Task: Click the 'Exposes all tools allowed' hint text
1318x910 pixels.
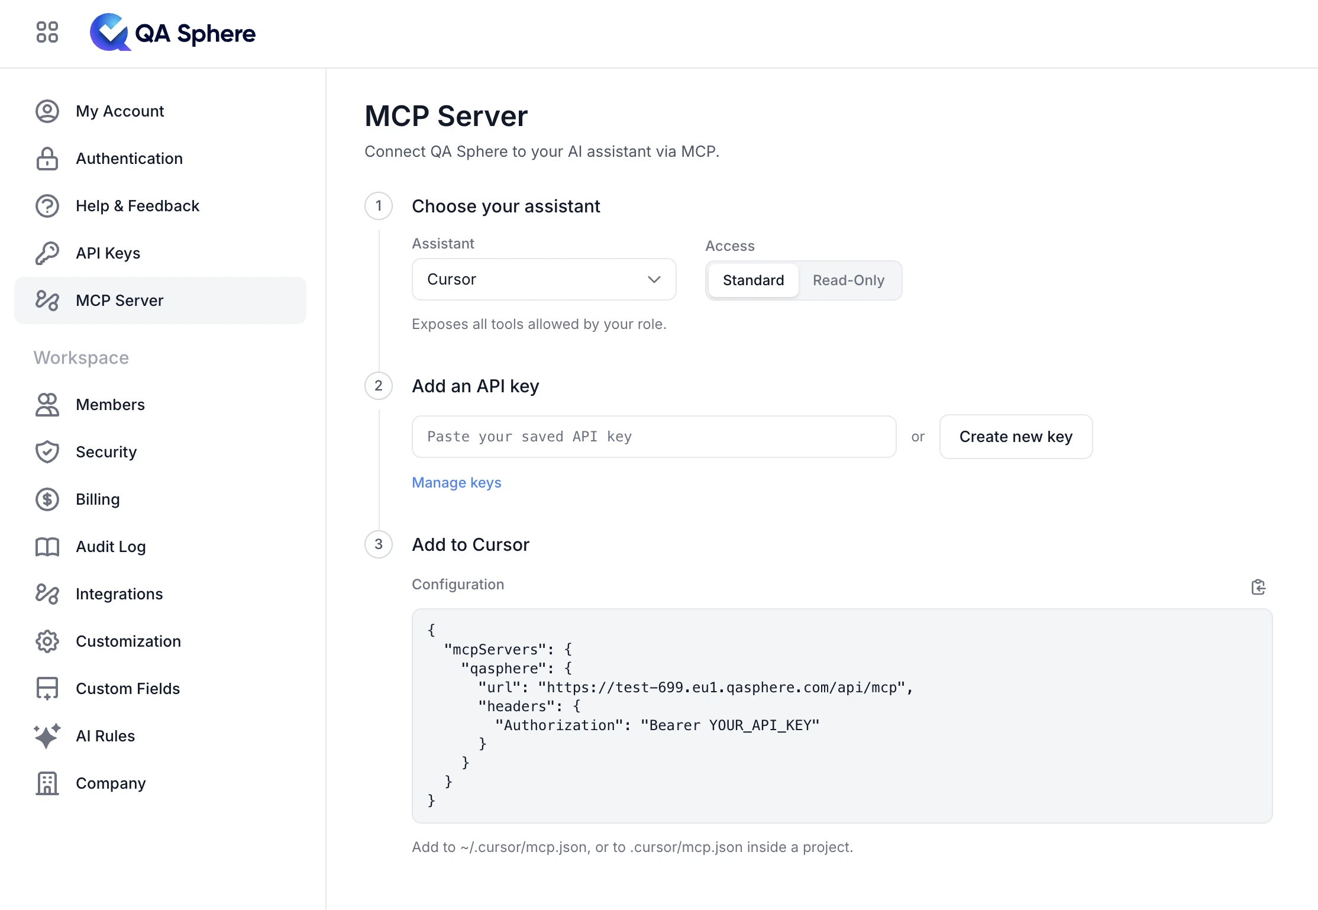Action: (539, 324)
